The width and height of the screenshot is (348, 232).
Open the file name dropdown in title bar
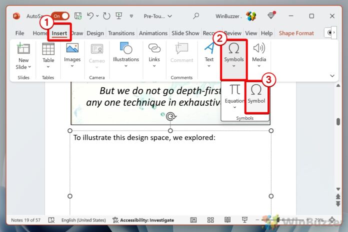click(x=169, y=16)
